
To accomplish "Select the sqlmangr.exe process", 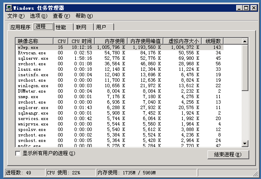I will [x=120, y=113].
